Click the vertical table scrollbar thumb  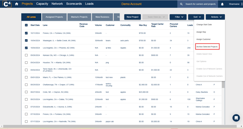[x=223, y=85]
